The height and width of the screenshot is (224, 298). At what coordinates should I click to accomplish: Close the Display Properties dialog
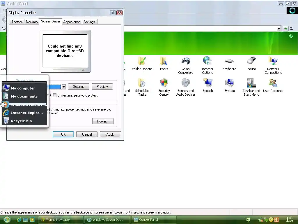coord(119,13)
